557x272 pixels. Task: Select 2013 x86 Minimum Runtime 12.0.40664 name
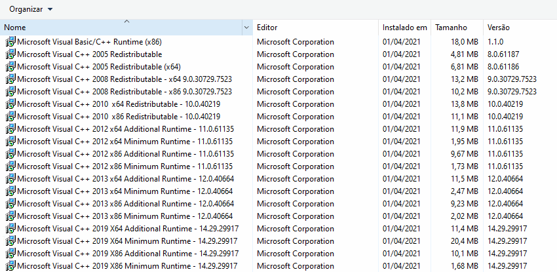pos(125,216)
